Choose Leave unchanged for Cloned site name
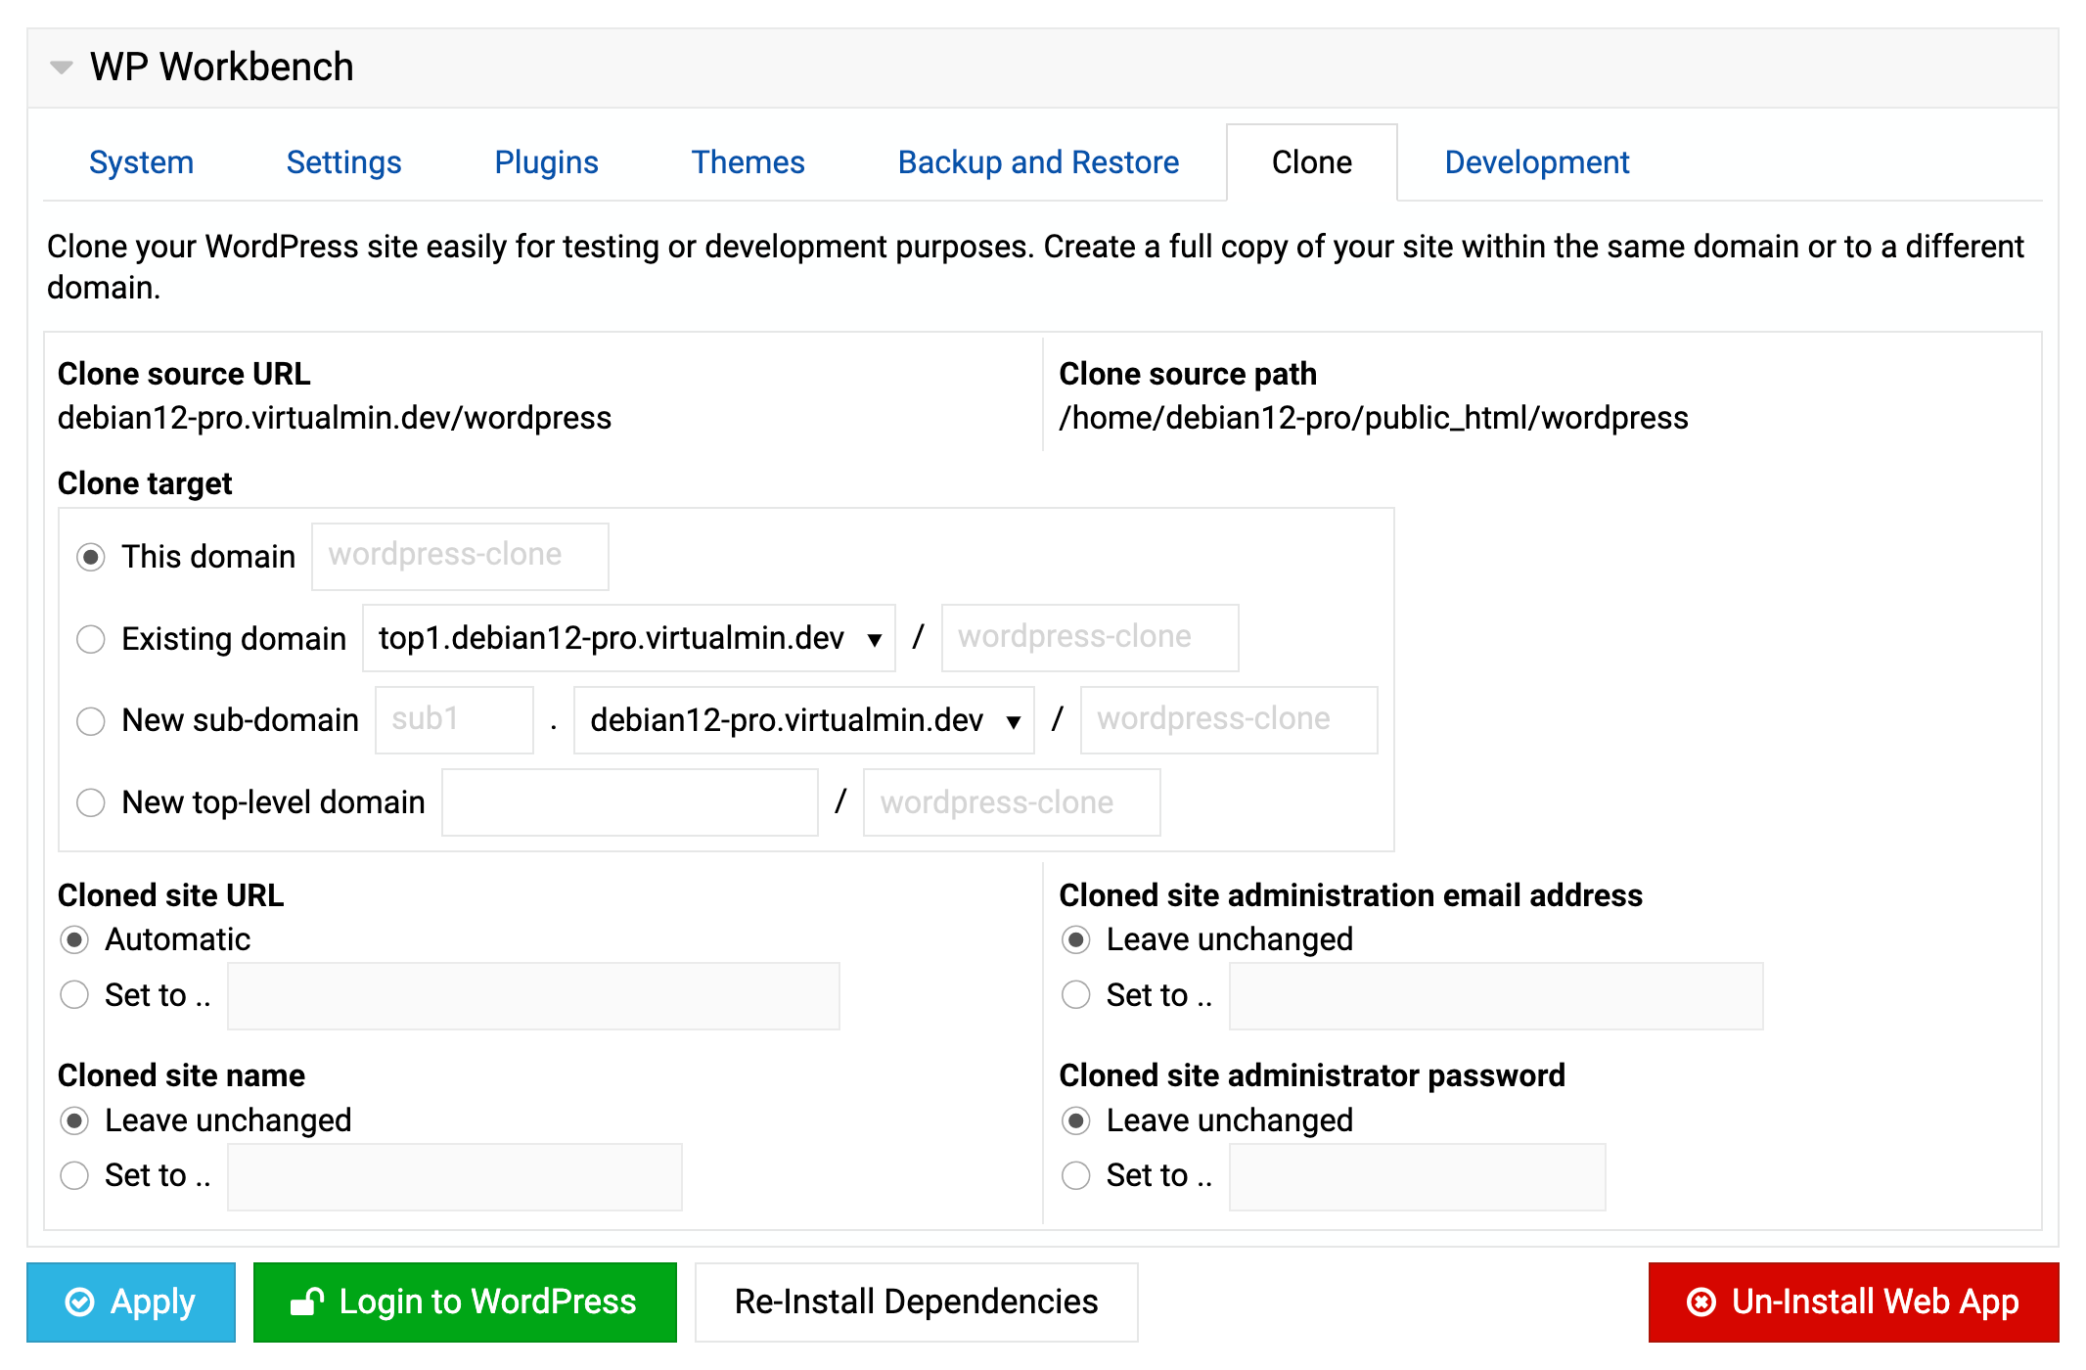The height and width of the screenshot is (1370, 2086). pyautogui.click(x=74, y=1120)
